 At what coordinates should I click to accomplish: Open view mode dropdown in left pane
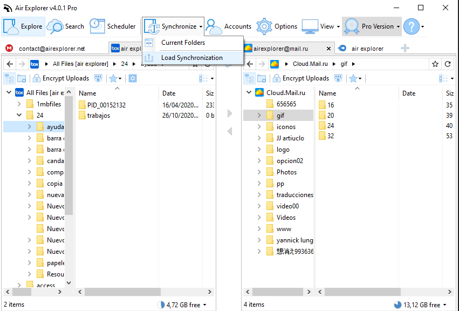point(206,78)
